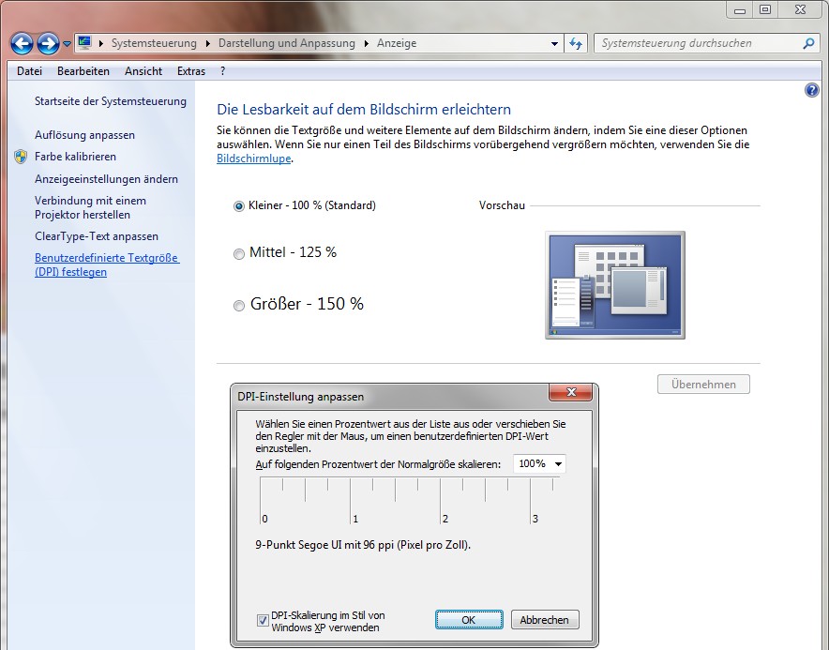Open recent pages arrow beside Forward button
This screenshot has width=829, height=650.
pyautogui.click(x=67, y=44)
